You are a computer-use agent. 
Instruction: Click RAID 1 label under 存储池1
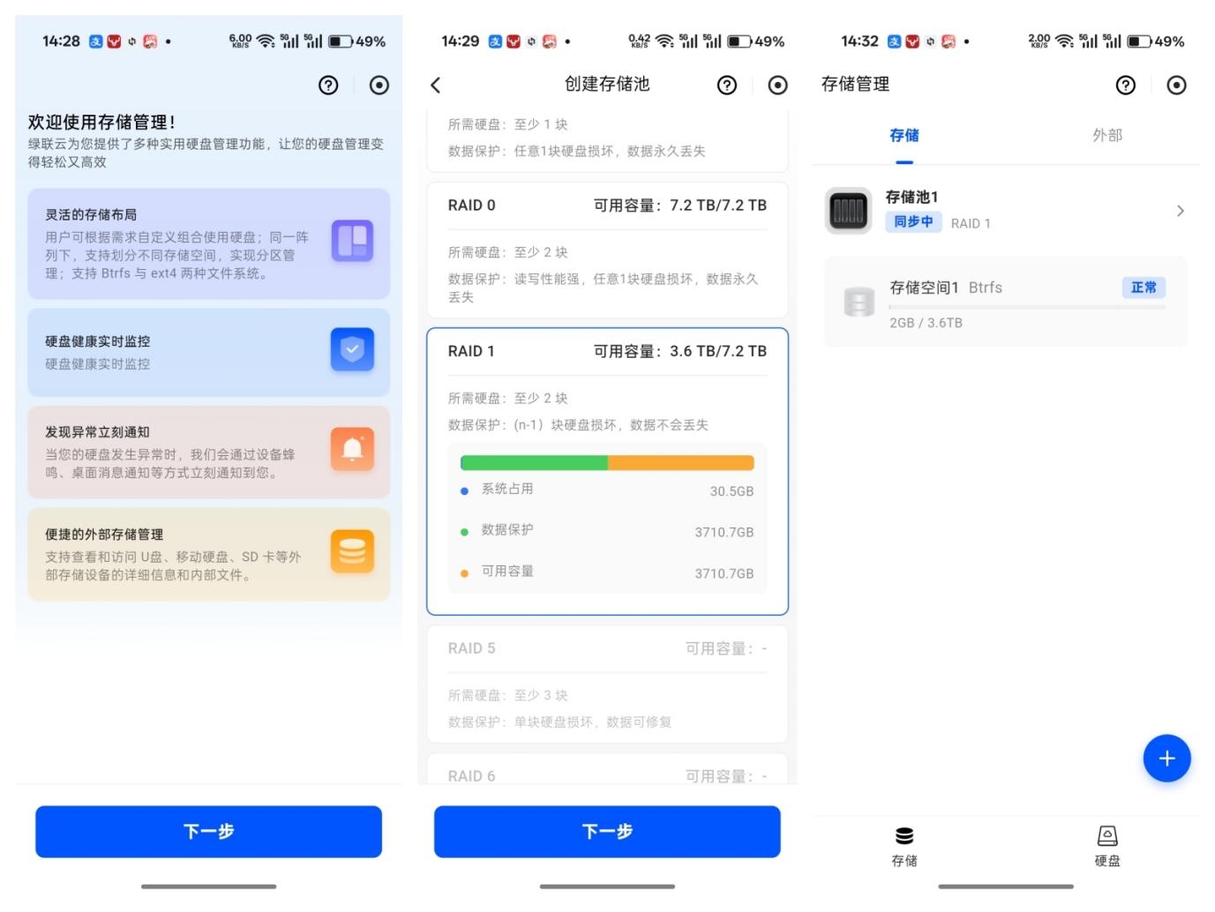point(971,224)
